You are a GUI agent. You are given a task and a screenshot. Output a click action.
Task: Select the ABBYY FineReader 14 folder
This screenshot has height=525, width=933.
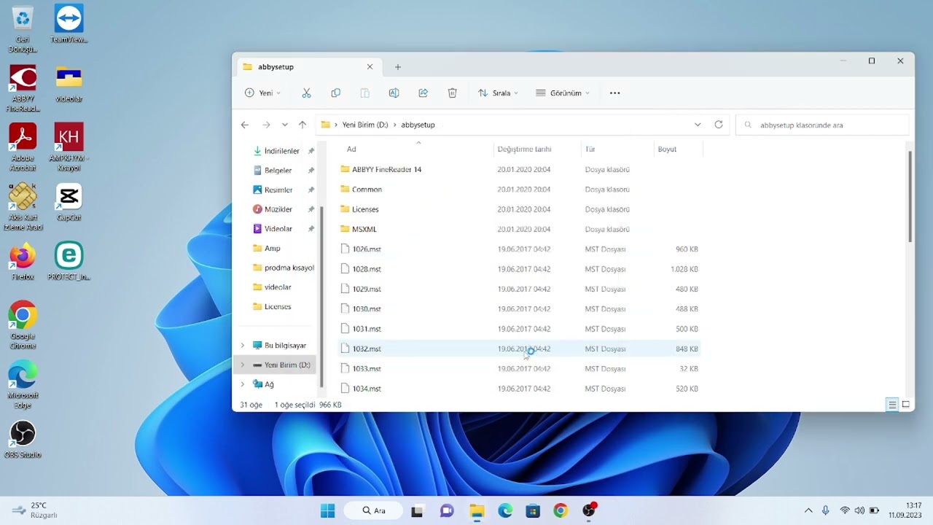point(519,169)
